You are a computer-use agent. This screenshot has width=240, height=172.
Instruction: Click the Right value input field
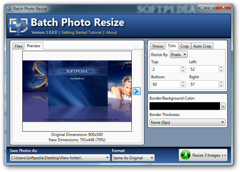click(204, 84)
